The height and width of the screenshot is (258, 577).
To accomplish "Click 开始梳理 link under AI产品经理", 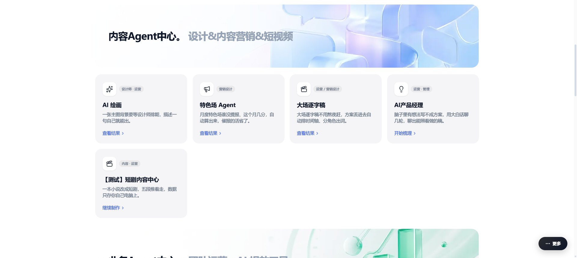I will tap(405, 133).
